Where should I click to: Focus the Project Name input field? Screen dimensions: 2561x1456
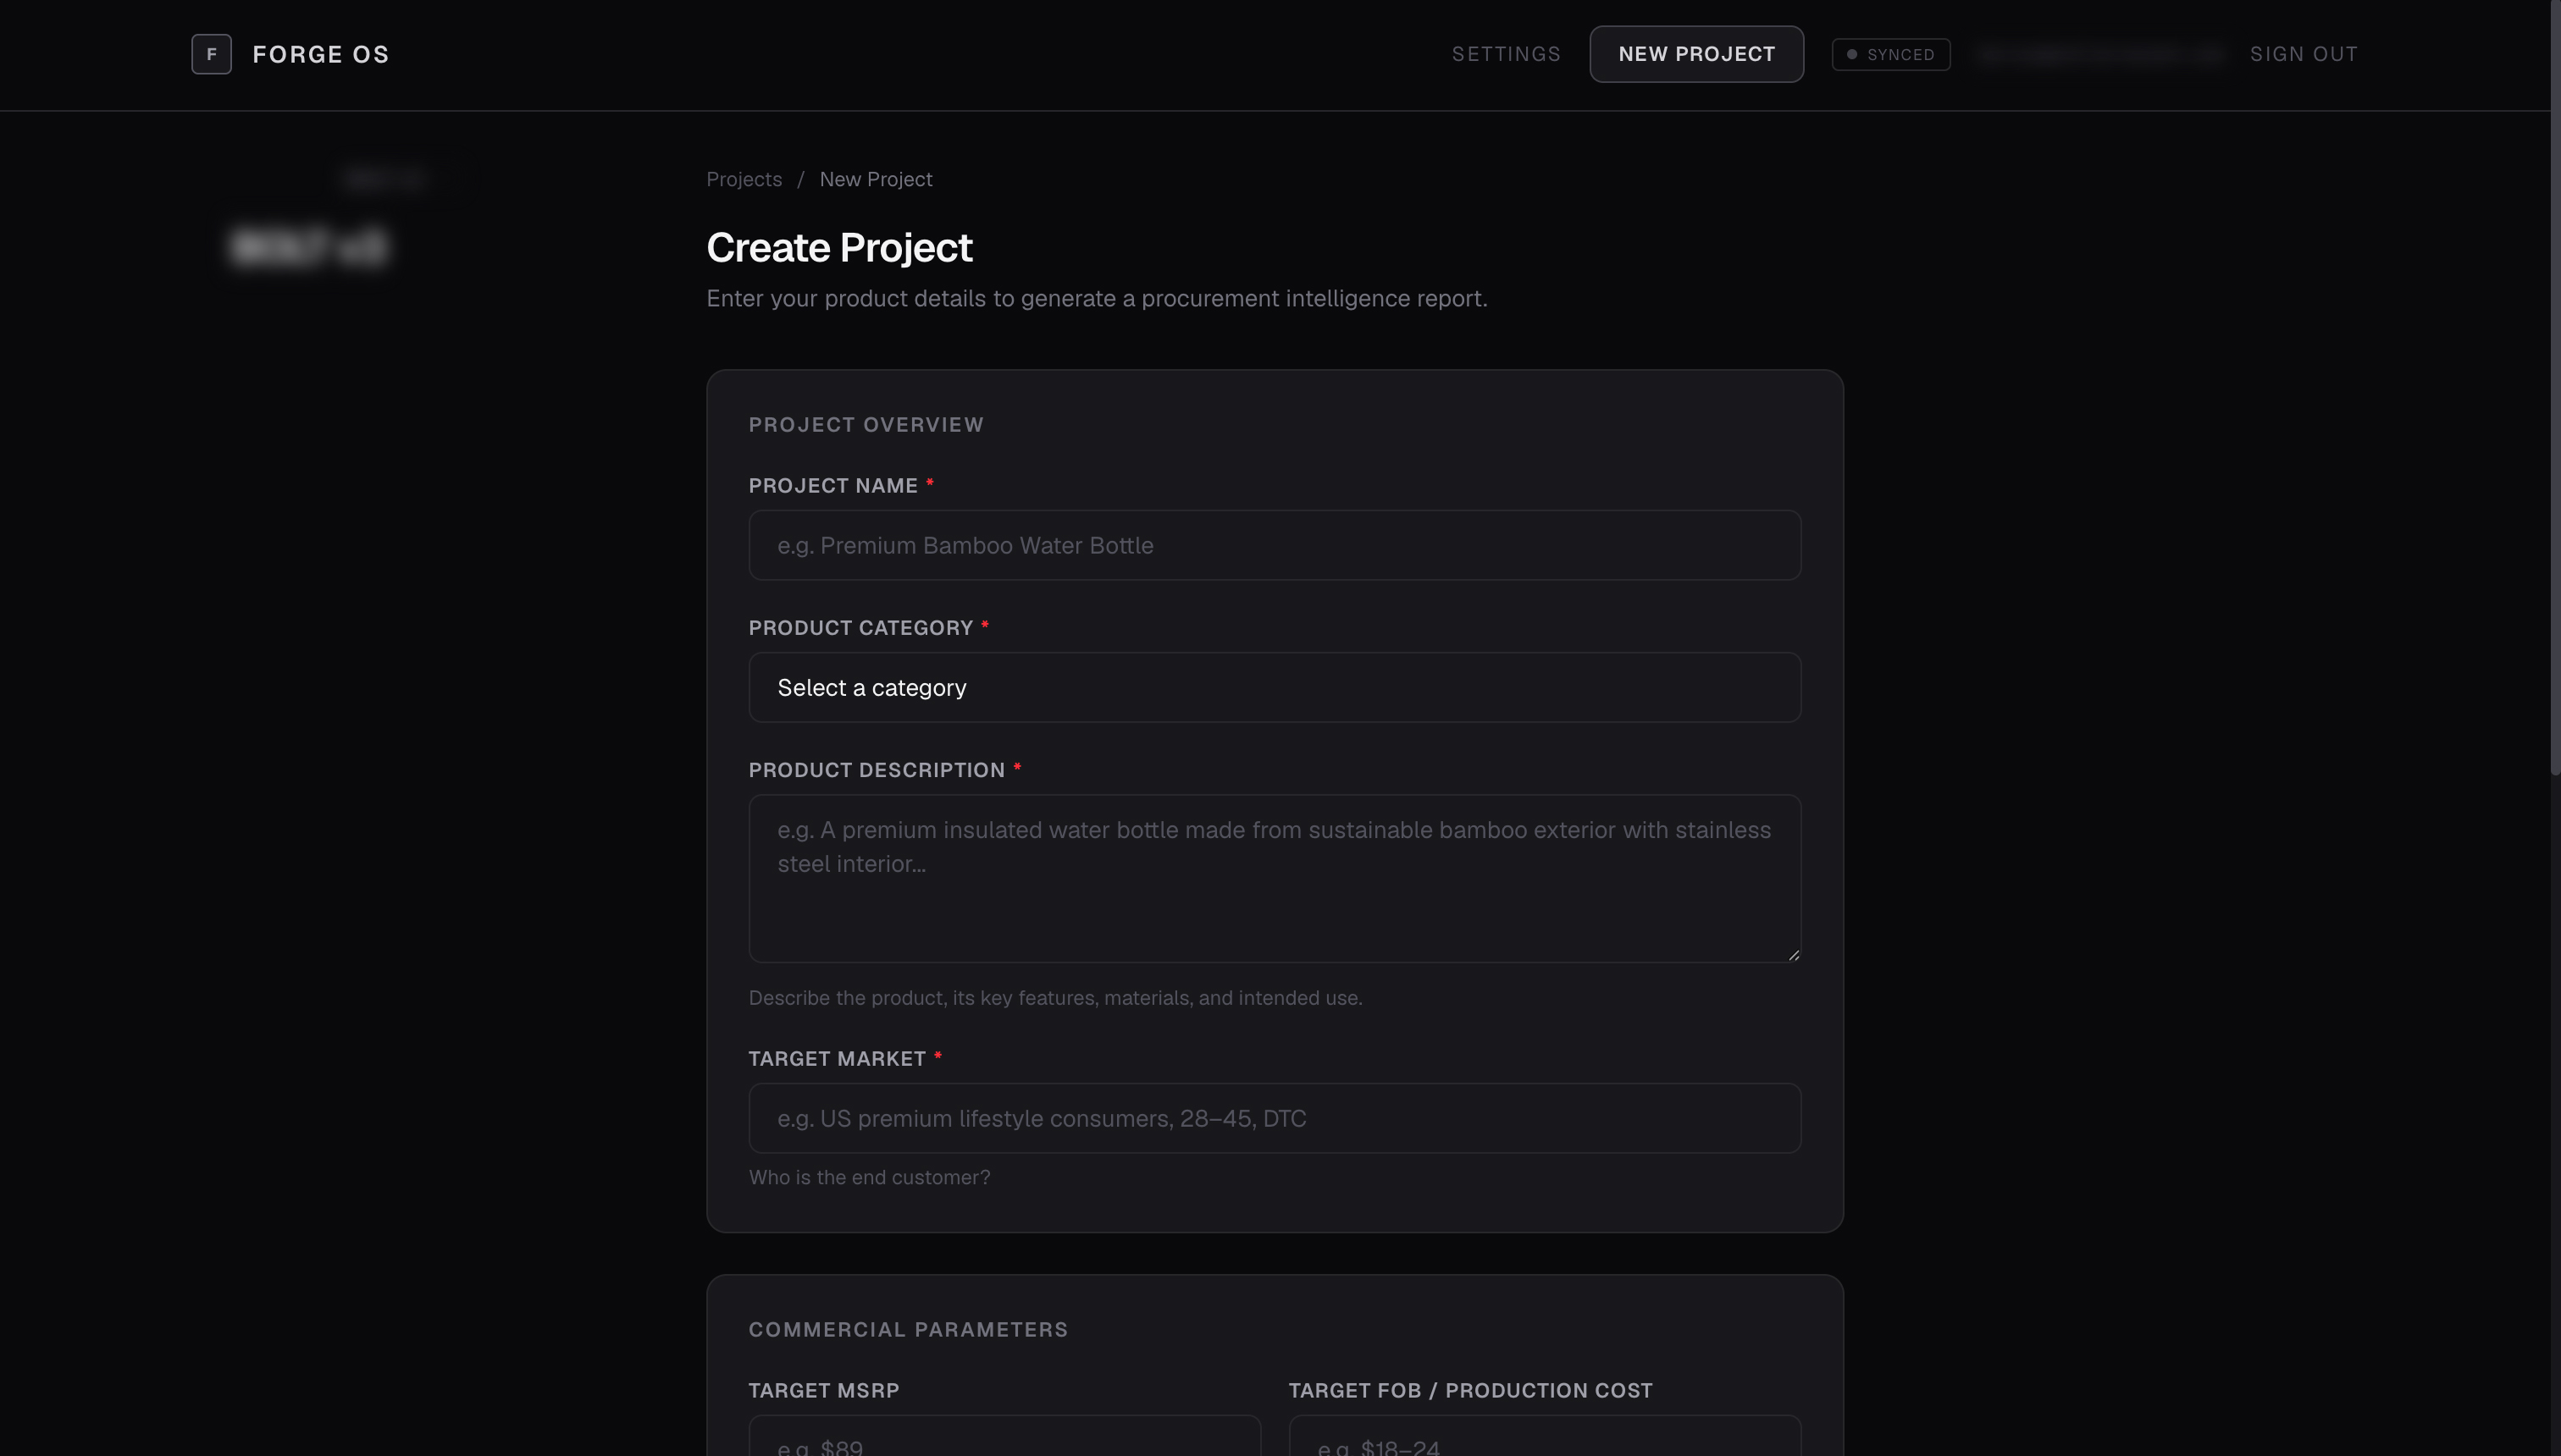coord(1275,545)
